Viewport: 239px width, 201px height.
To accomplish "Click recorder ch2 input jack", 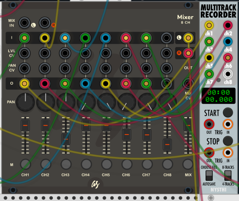I will click(x=228, y=25).
